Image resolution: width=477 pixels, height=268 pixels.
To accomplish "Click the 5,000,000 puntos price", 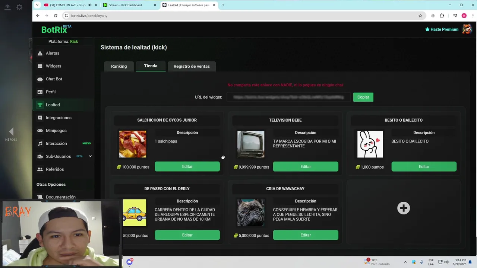I will [x=251, y=236].
